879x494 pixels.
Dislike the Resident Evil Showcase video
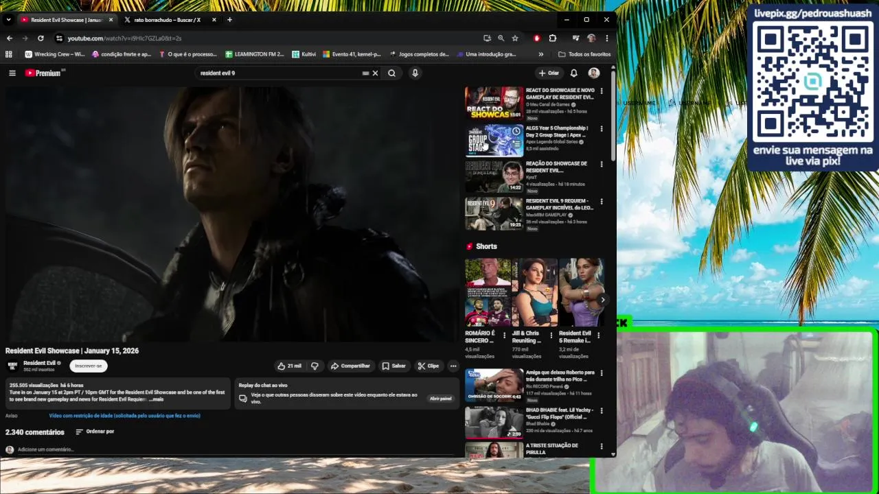[315, 366]
